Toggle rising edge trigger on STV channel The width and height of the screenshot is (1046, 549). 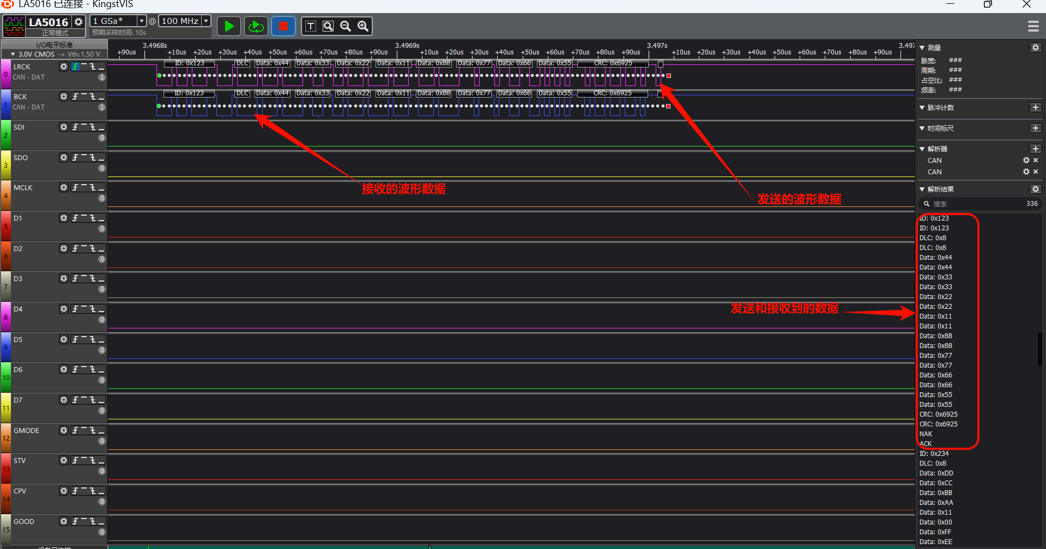[75, 460]
